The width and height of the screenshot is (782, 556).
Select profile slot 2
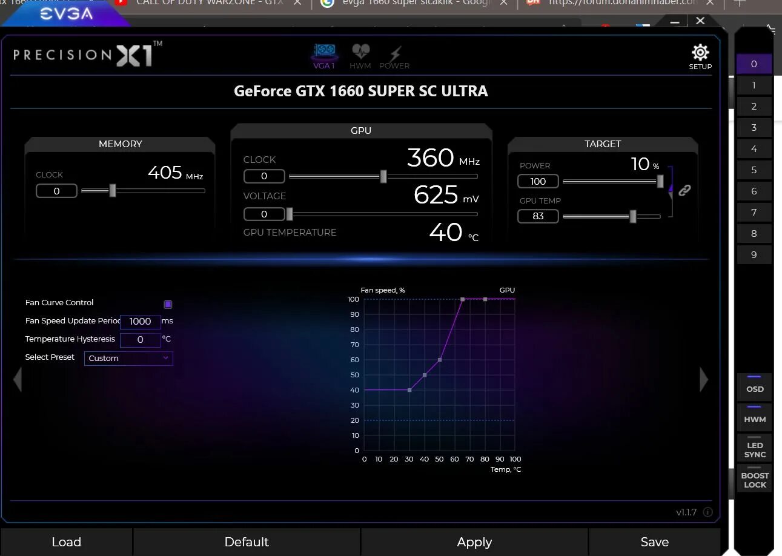[x=754, y=107]
